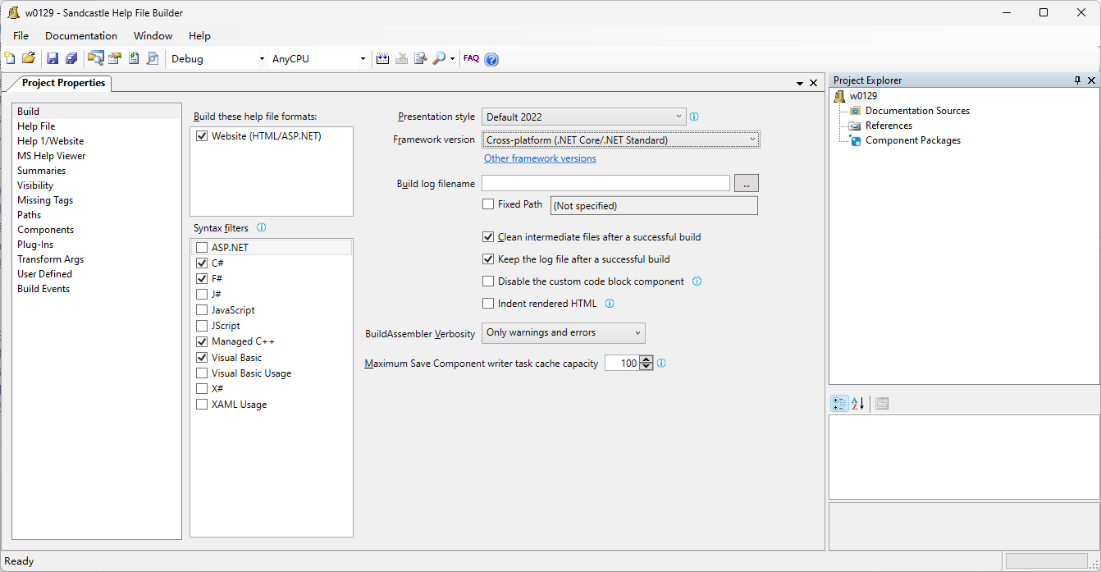Image resolution: width=1101 pixels, height=572 pixels.
Task: Click the New Project toolbar icon
Action: [x=10, y=58]
